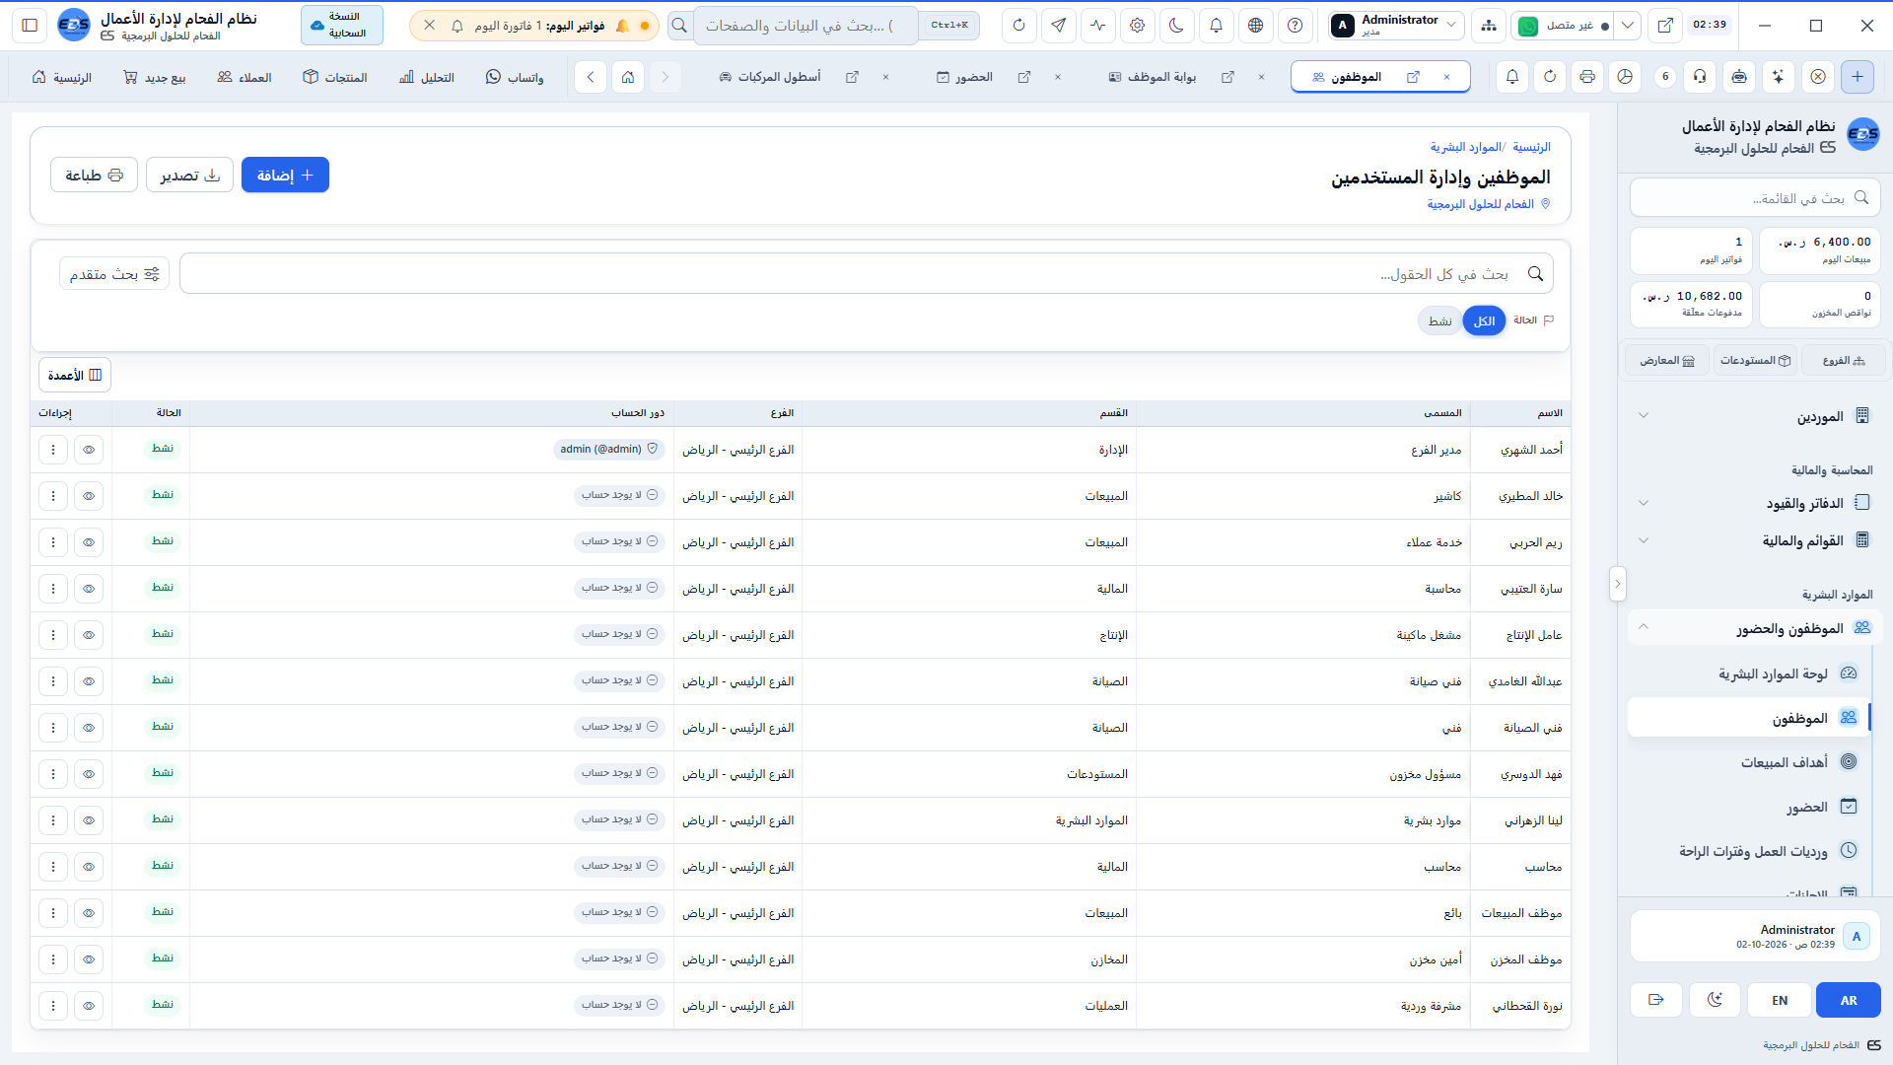Click the refresh icon in top bar
The width and height of the screenshot is (1893, 1065).
pos(1018,26)
